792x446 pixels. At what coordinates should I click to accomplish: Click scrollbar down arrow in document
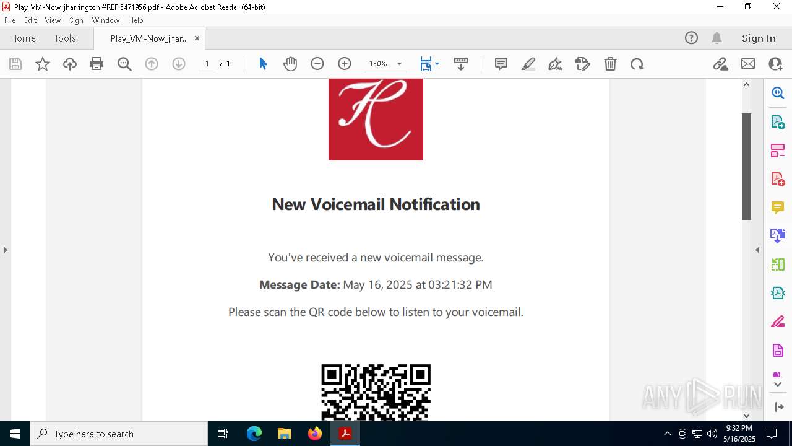pyautogui.click(x=746, y=416)
